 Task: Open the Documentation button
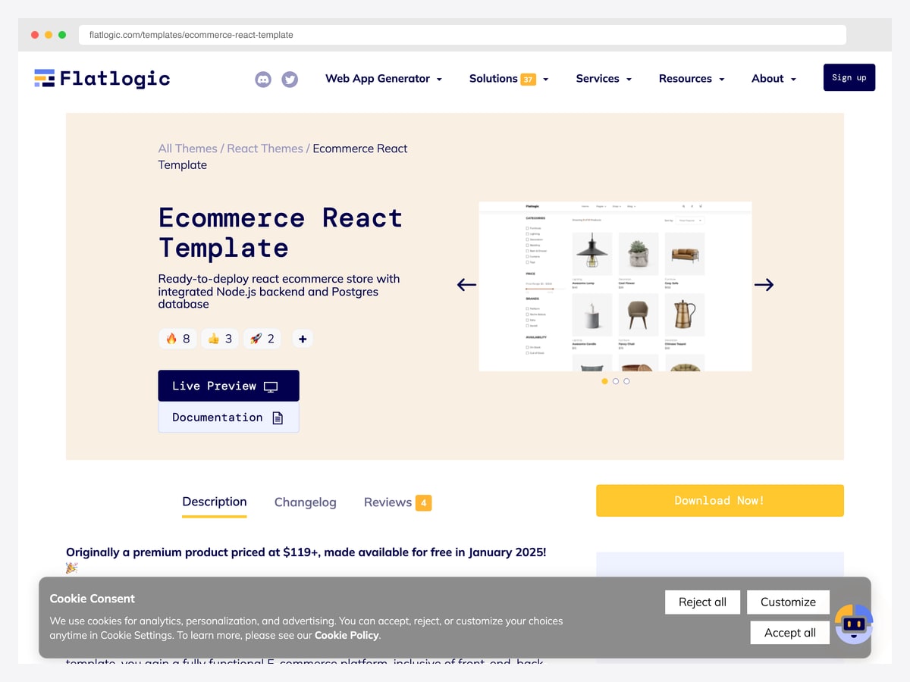pos(229,418)
